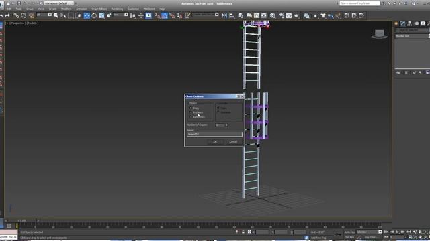Toggle the Spinner Snap button
The image size is (430, 241).
(x=179, y=16)
